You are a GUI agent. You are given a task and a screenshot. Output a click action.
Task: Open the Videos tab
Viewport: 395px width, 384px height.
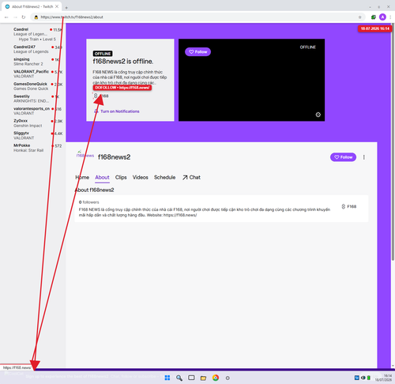[141, 177]
